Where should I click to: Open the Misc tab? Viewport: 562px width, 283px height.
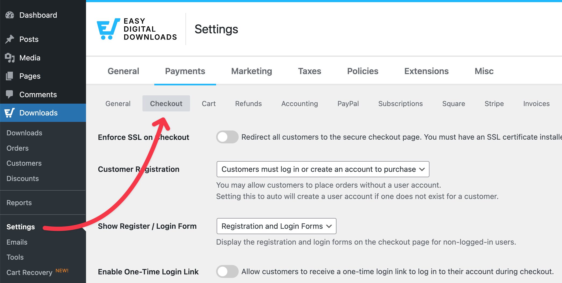tap(484, 71)
